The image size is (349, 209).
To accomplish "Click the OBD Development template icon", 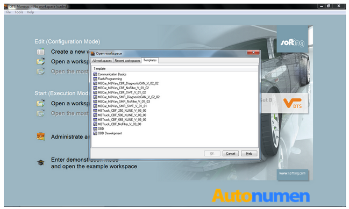I will point(95,133).
